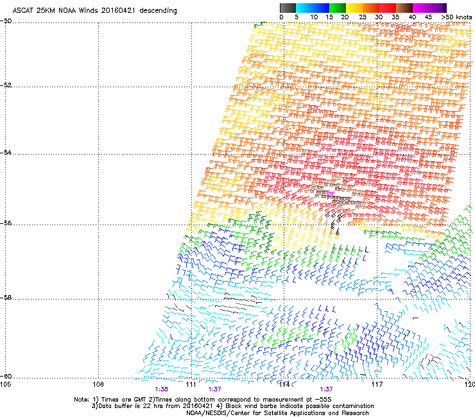Click the 'NOAA/NESDIS/Center for Satellite Applications and Research' credit
The image size is (475, 417).
tap(277, 413)
